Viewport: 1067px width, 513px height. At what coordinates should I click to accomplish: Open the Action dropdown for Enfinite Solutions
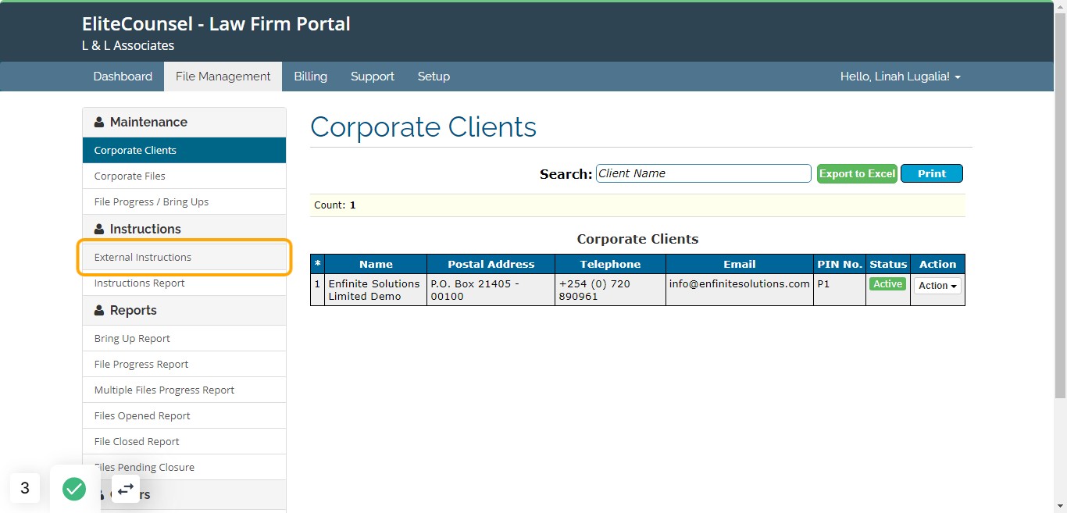pyautogui.click(x=937, y=286)
